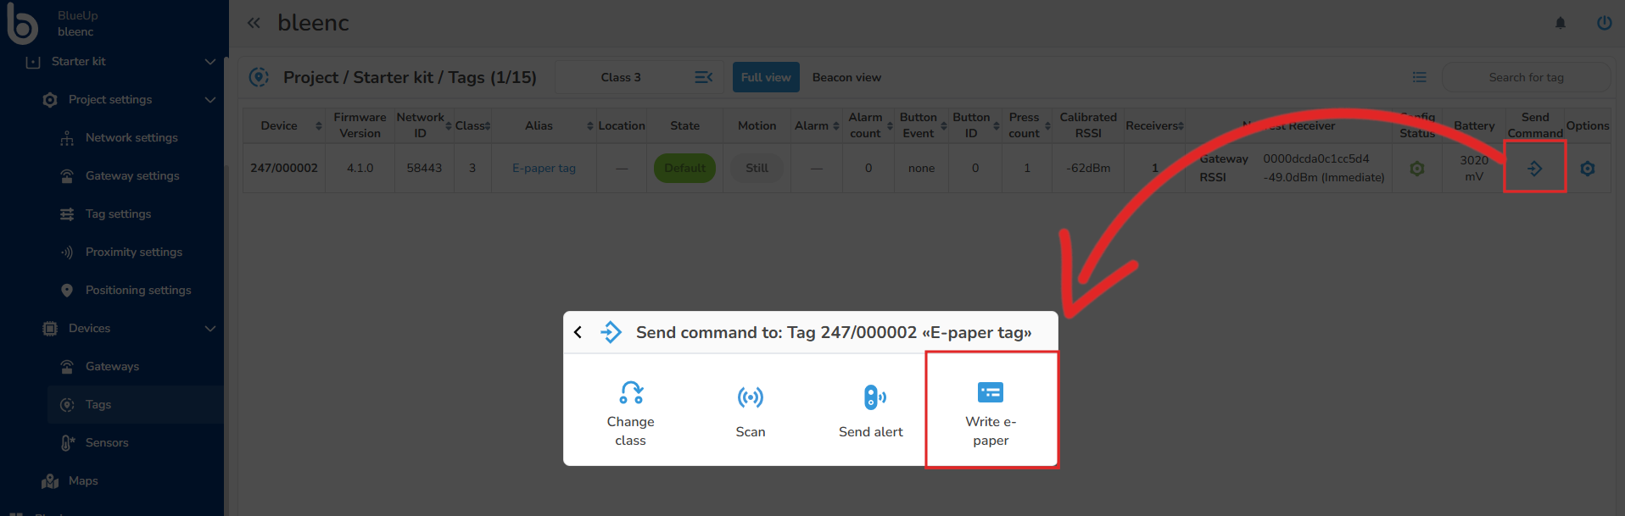This screenshot has height=516, width=1625.
Task: Switch to Full view
Action: coord(765,77)
